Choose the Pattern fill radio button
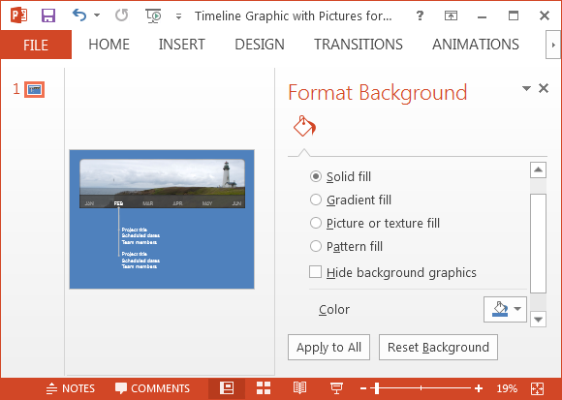Viewport: 562px width, 400px height. tap(316, 246)
